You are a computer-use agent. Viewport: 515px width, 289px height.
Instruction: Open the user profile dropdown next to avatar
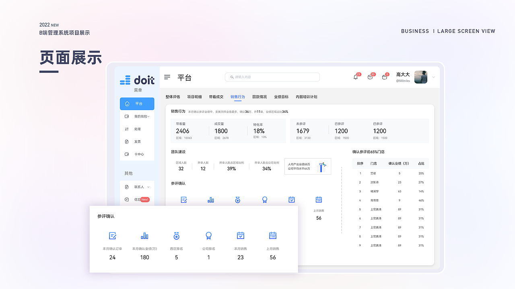pos(433,77)
